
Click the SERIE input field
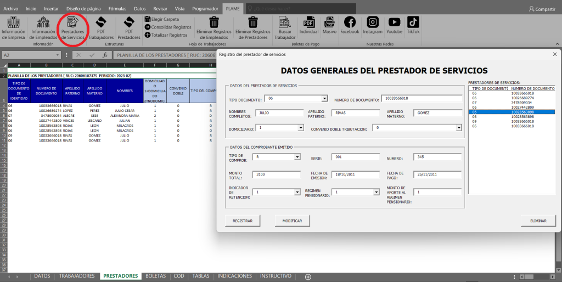356,157
